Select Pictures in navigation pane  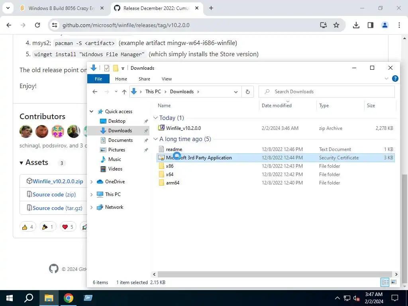click(116, 150)
